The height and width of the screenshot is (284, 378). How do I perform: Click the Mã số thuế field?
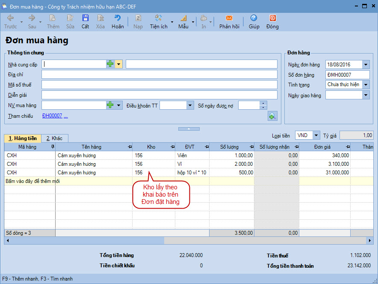[159, 84]
